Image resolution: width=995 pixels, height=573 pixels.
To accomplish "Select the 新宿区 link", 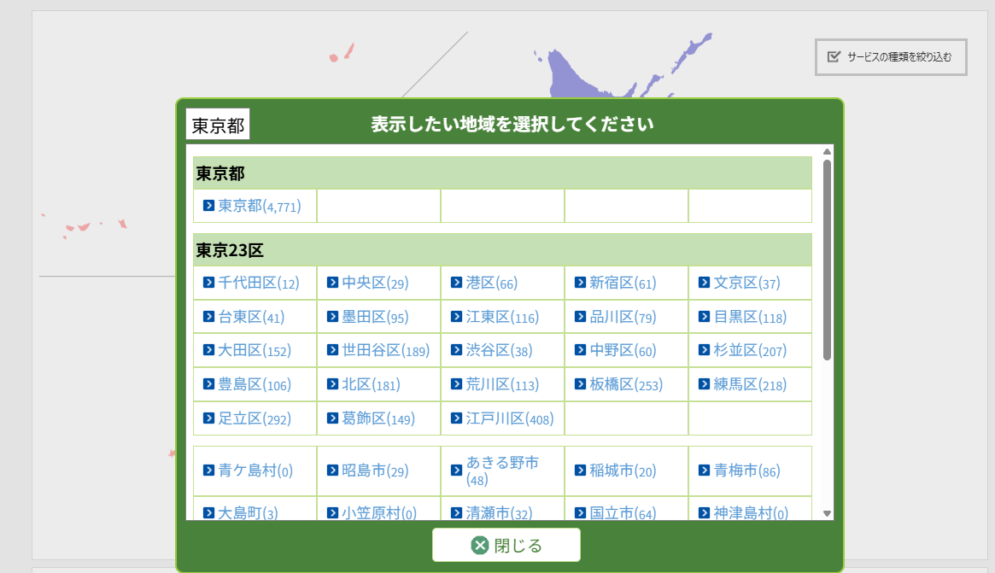I will click(612, 283).
